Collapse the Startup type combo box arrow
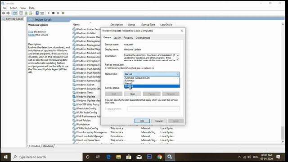The height and width of the screenshot is (162, 288). 177,74
